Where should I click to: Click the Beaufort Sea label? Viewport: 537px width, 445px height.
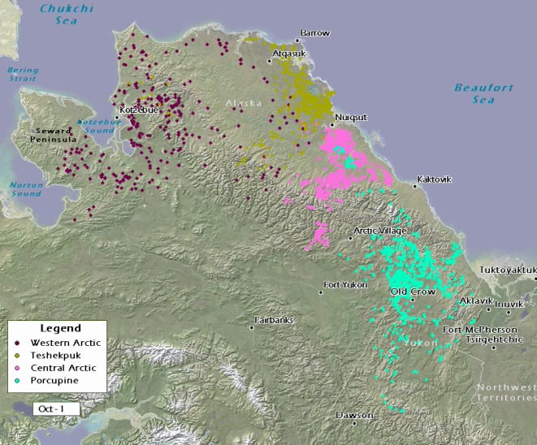483,94
